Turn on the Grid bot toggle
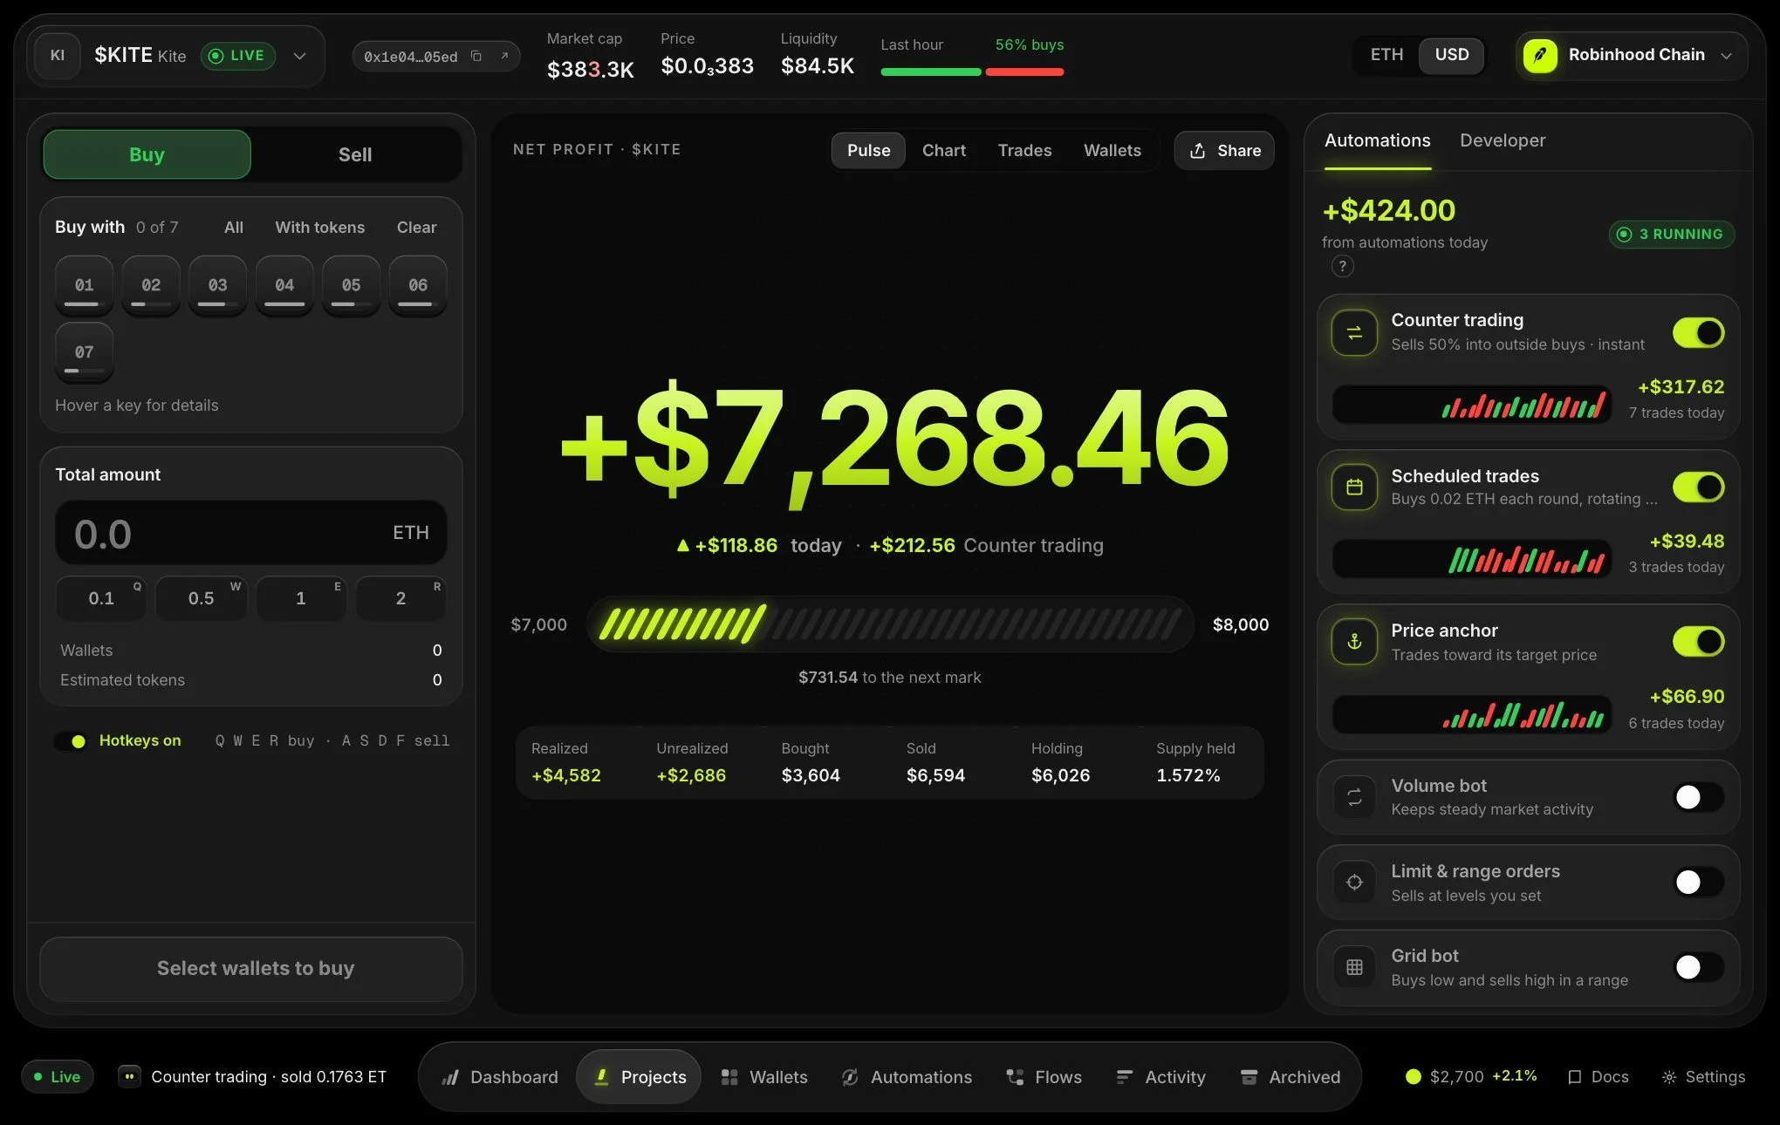The width and height of the screenshot is (1780, 1125). pyautogui.click(x=1698, y=967)
